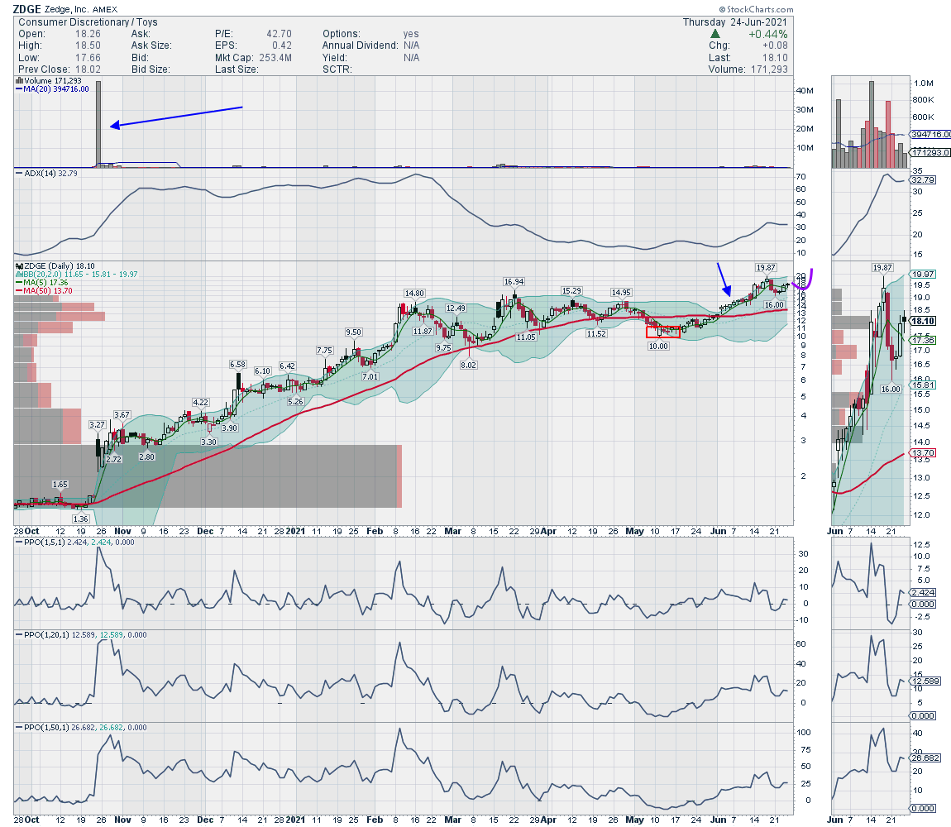The height and width of the screenshot is (827, 951).
Task: Click the Prev Close value 18.02
Action: coord(88,69)
